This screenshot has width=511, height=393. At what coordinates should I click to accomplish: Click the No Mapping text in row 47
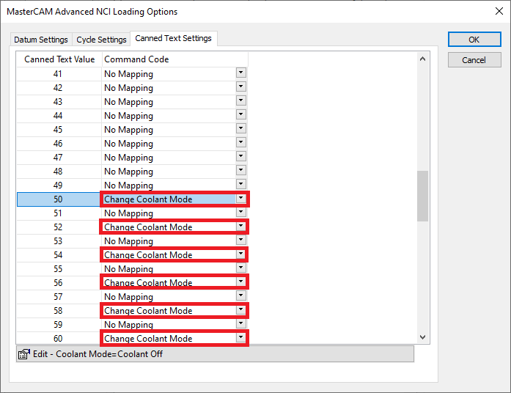tap(128, 158)
